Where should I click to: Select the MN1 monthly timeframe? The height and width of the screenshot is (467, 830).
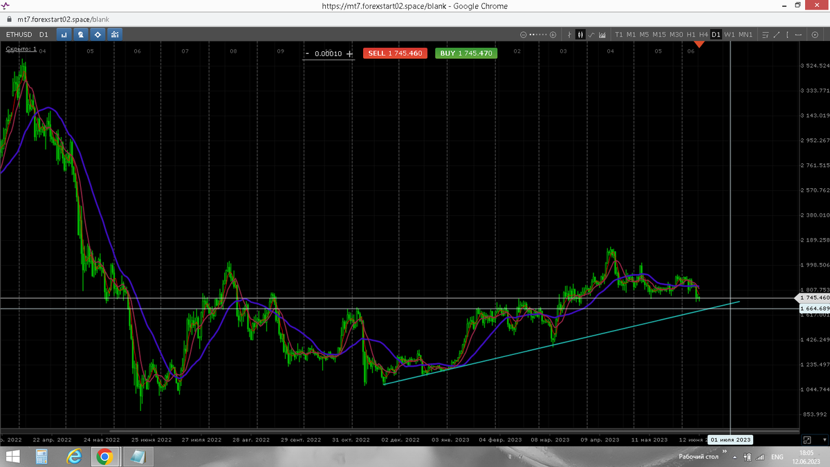[745, 35]
